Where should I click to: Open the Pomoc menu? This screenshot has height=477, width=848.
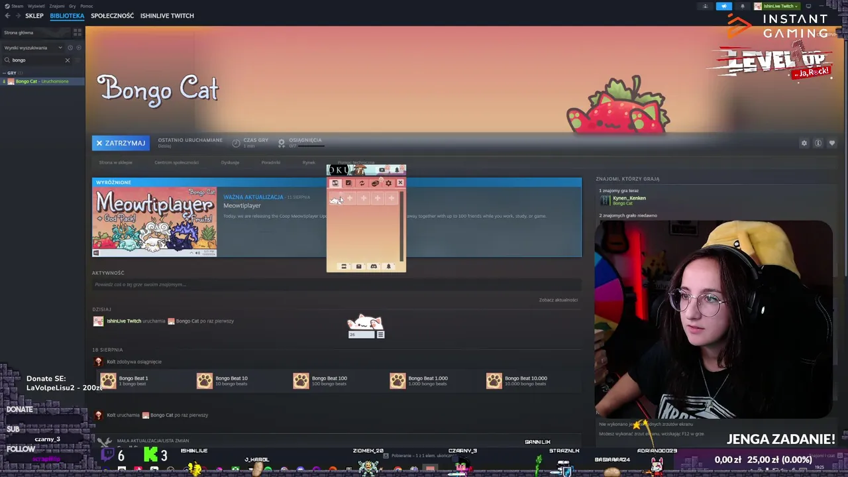coord(87,6)
